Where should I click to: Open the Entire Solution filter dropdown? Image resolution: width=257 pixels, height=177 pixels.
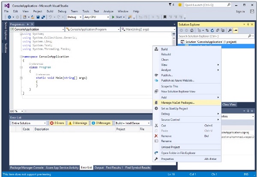pyautogui.click(x=29, y=123)
